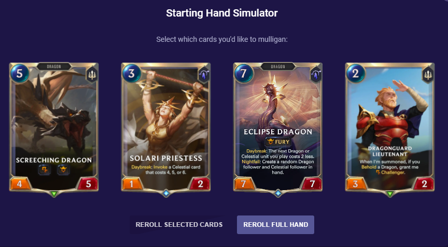Click the Dragon subtype tag on Eclipse Dragon
This screenshot has width=448, height=247.
(278, 66)
